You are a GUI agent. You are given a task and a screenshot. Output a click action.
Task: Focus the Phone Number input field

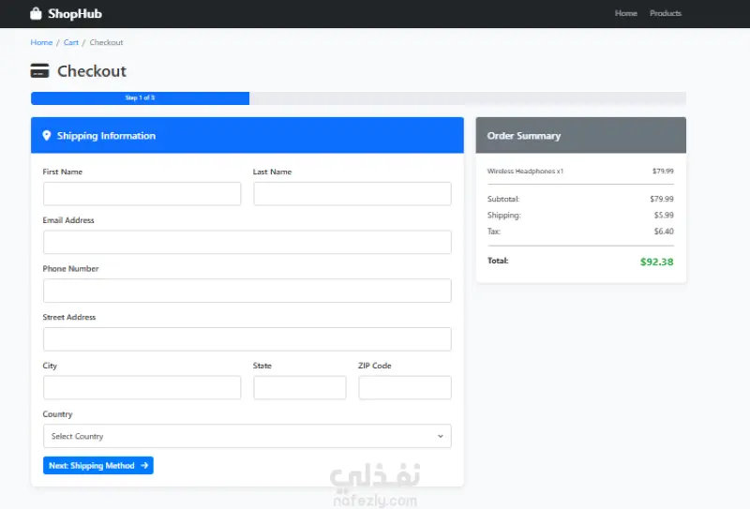[x=247, y=291]
